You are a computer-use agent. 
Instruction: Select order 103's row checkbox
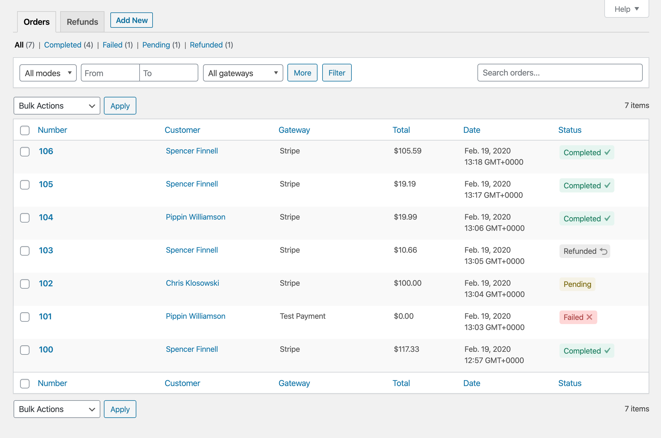(25, 251)
